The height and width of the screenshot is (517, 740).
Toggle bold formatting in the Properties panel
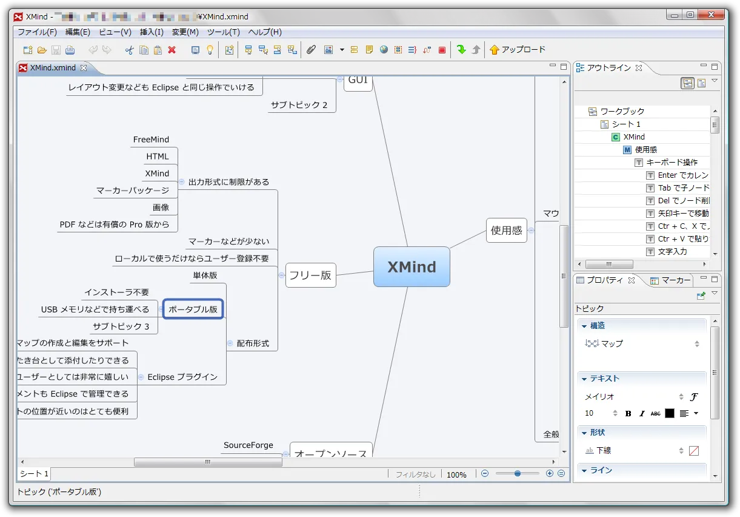point(628,413)
